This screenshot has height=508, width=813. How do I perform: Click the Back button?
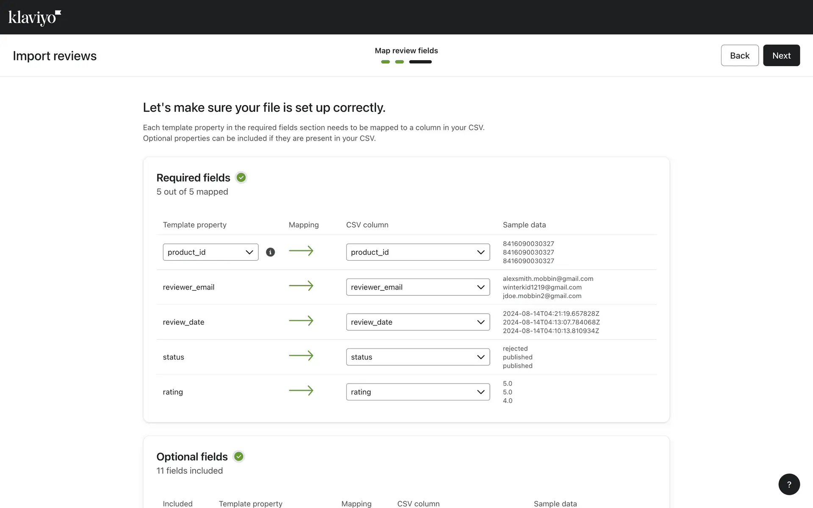click(739, 55)
